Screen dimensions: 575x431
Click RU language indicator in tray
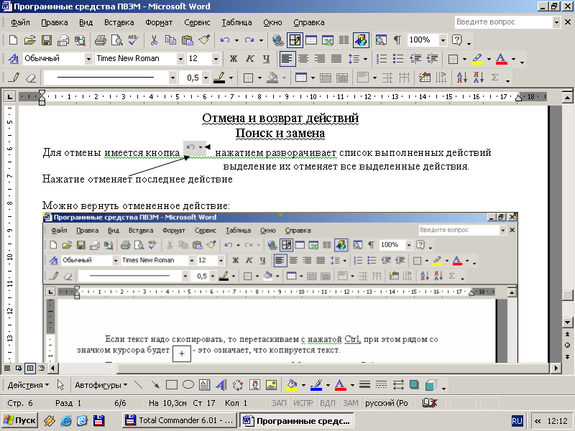tap(517, 421)
